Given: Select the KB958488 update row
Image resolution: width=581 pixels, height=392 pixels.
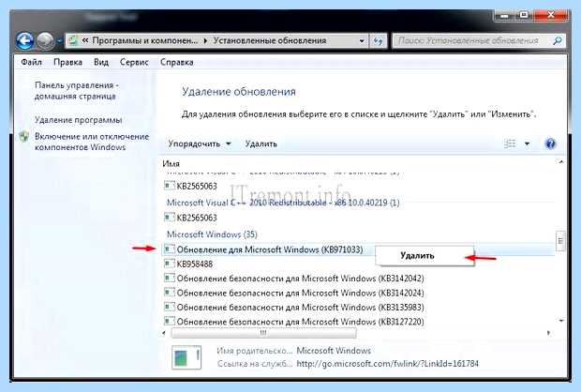Looking at the screenshot, I should (x=195, y=264).
